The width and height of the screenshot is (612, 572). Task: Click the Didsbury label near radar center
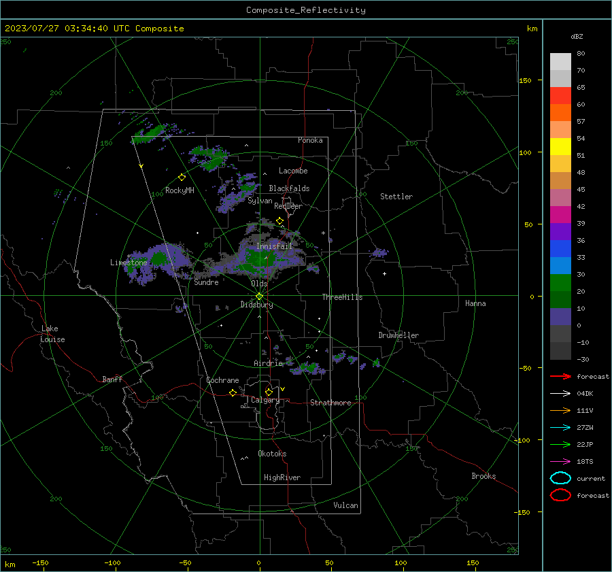pos(256,305)
